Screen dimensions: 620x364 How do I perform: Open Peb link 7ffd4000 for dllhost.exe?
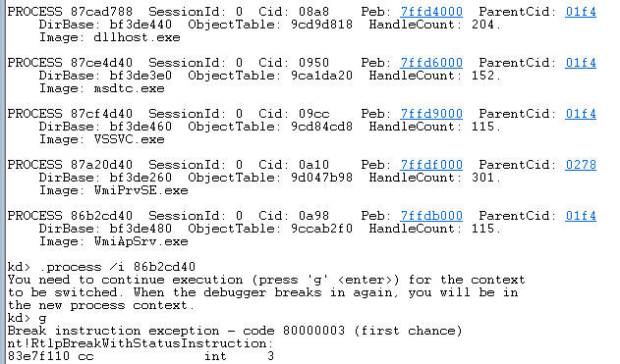coord(431,12)
